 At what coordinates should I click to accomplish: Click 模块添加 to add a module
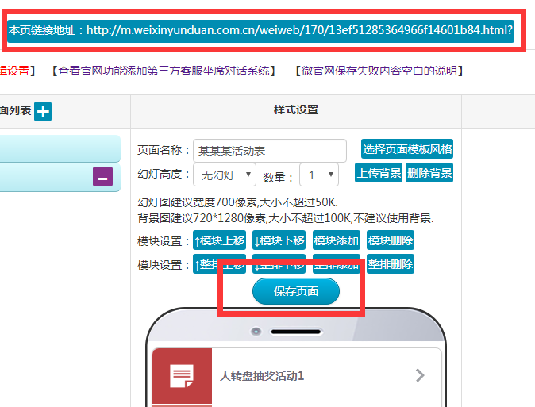click(336, 240)
